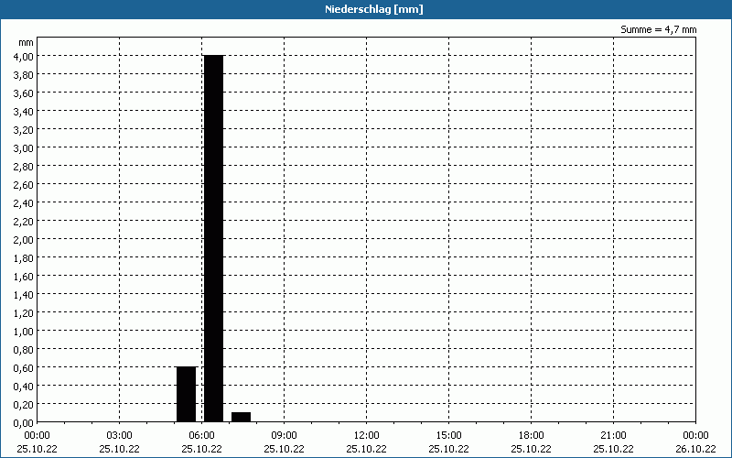Select y-axis value '4,00'
The height and width of the screenshot is (458, 732).
(23, 56)
